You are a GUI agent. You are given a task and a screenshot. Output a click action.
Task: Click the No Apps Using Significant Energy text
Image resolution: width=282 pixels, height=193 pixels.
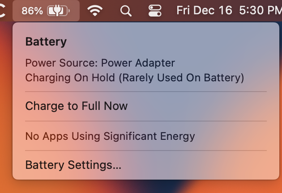click(x=110, y=136)
